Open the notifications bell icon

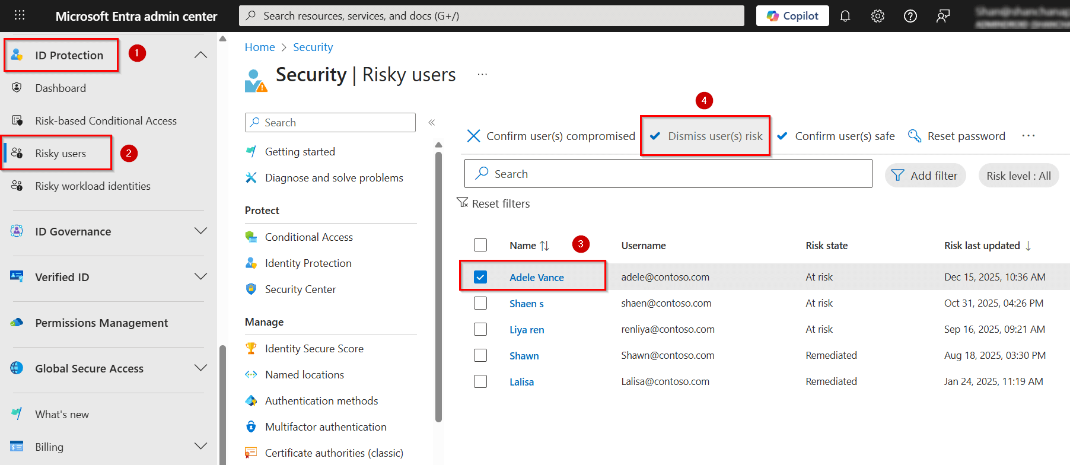[x=845, y=16]
